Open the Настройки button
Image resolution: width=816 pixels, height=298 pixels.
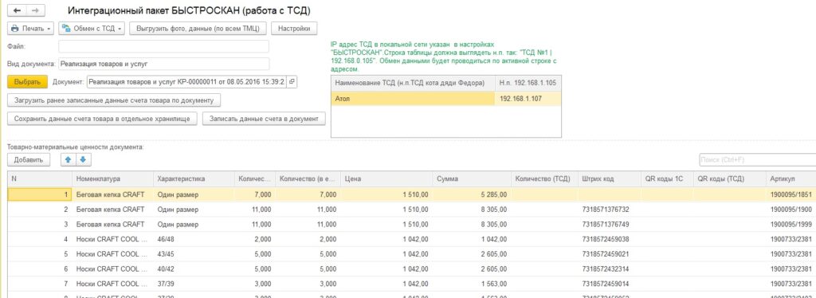click(294, 29)
